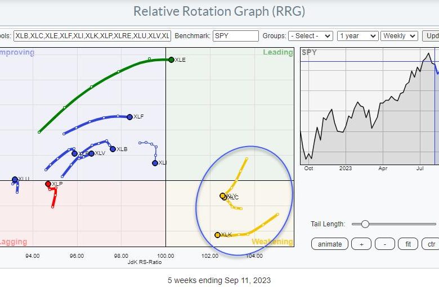The height and width of the screenshot is (287, 439).
Task: Click the Oct label on SPY chart
Action: tap(308, 168)
